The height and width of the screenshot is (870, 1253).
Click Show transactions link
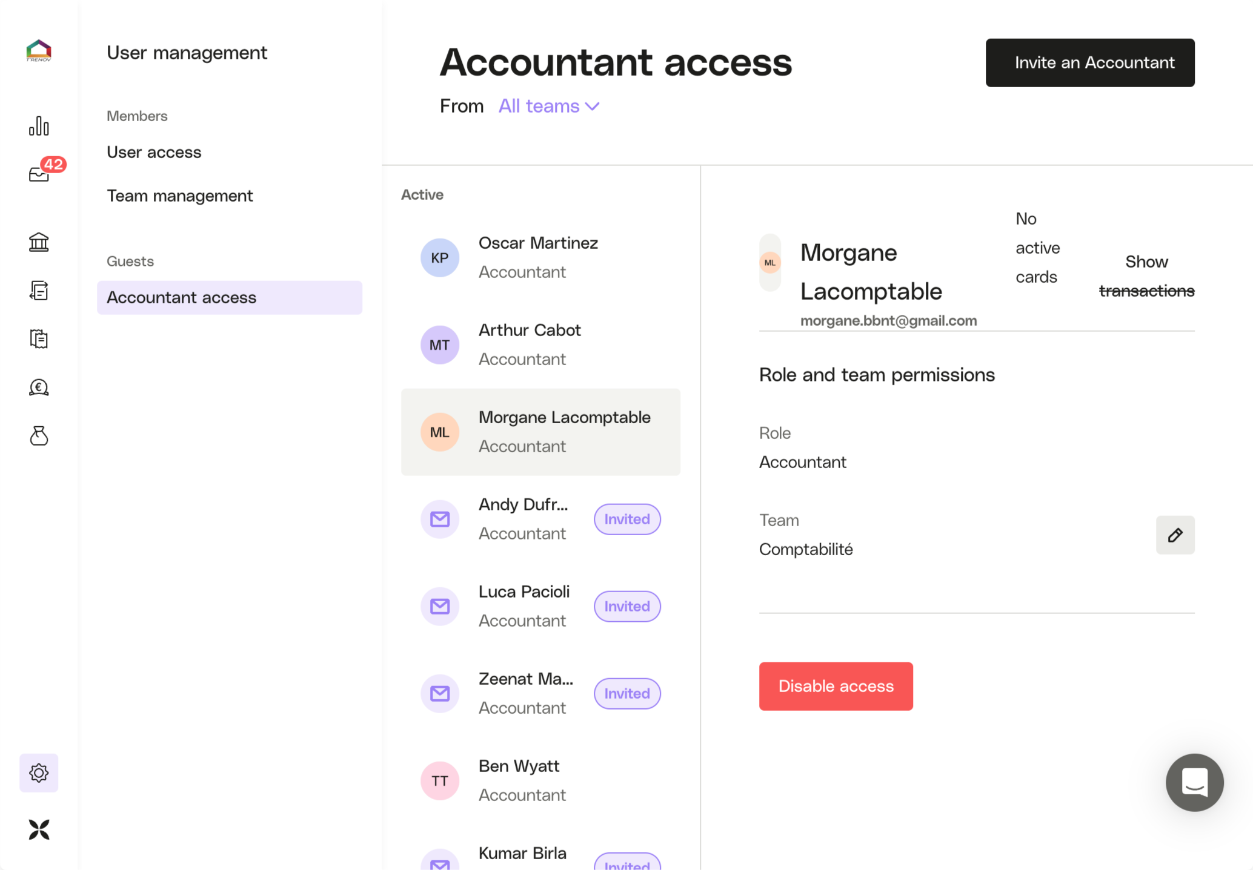click(1146, 276)
